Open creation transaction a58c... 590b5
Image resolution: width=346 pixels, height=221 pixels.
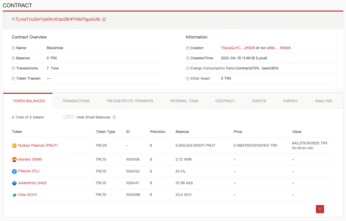279,48
